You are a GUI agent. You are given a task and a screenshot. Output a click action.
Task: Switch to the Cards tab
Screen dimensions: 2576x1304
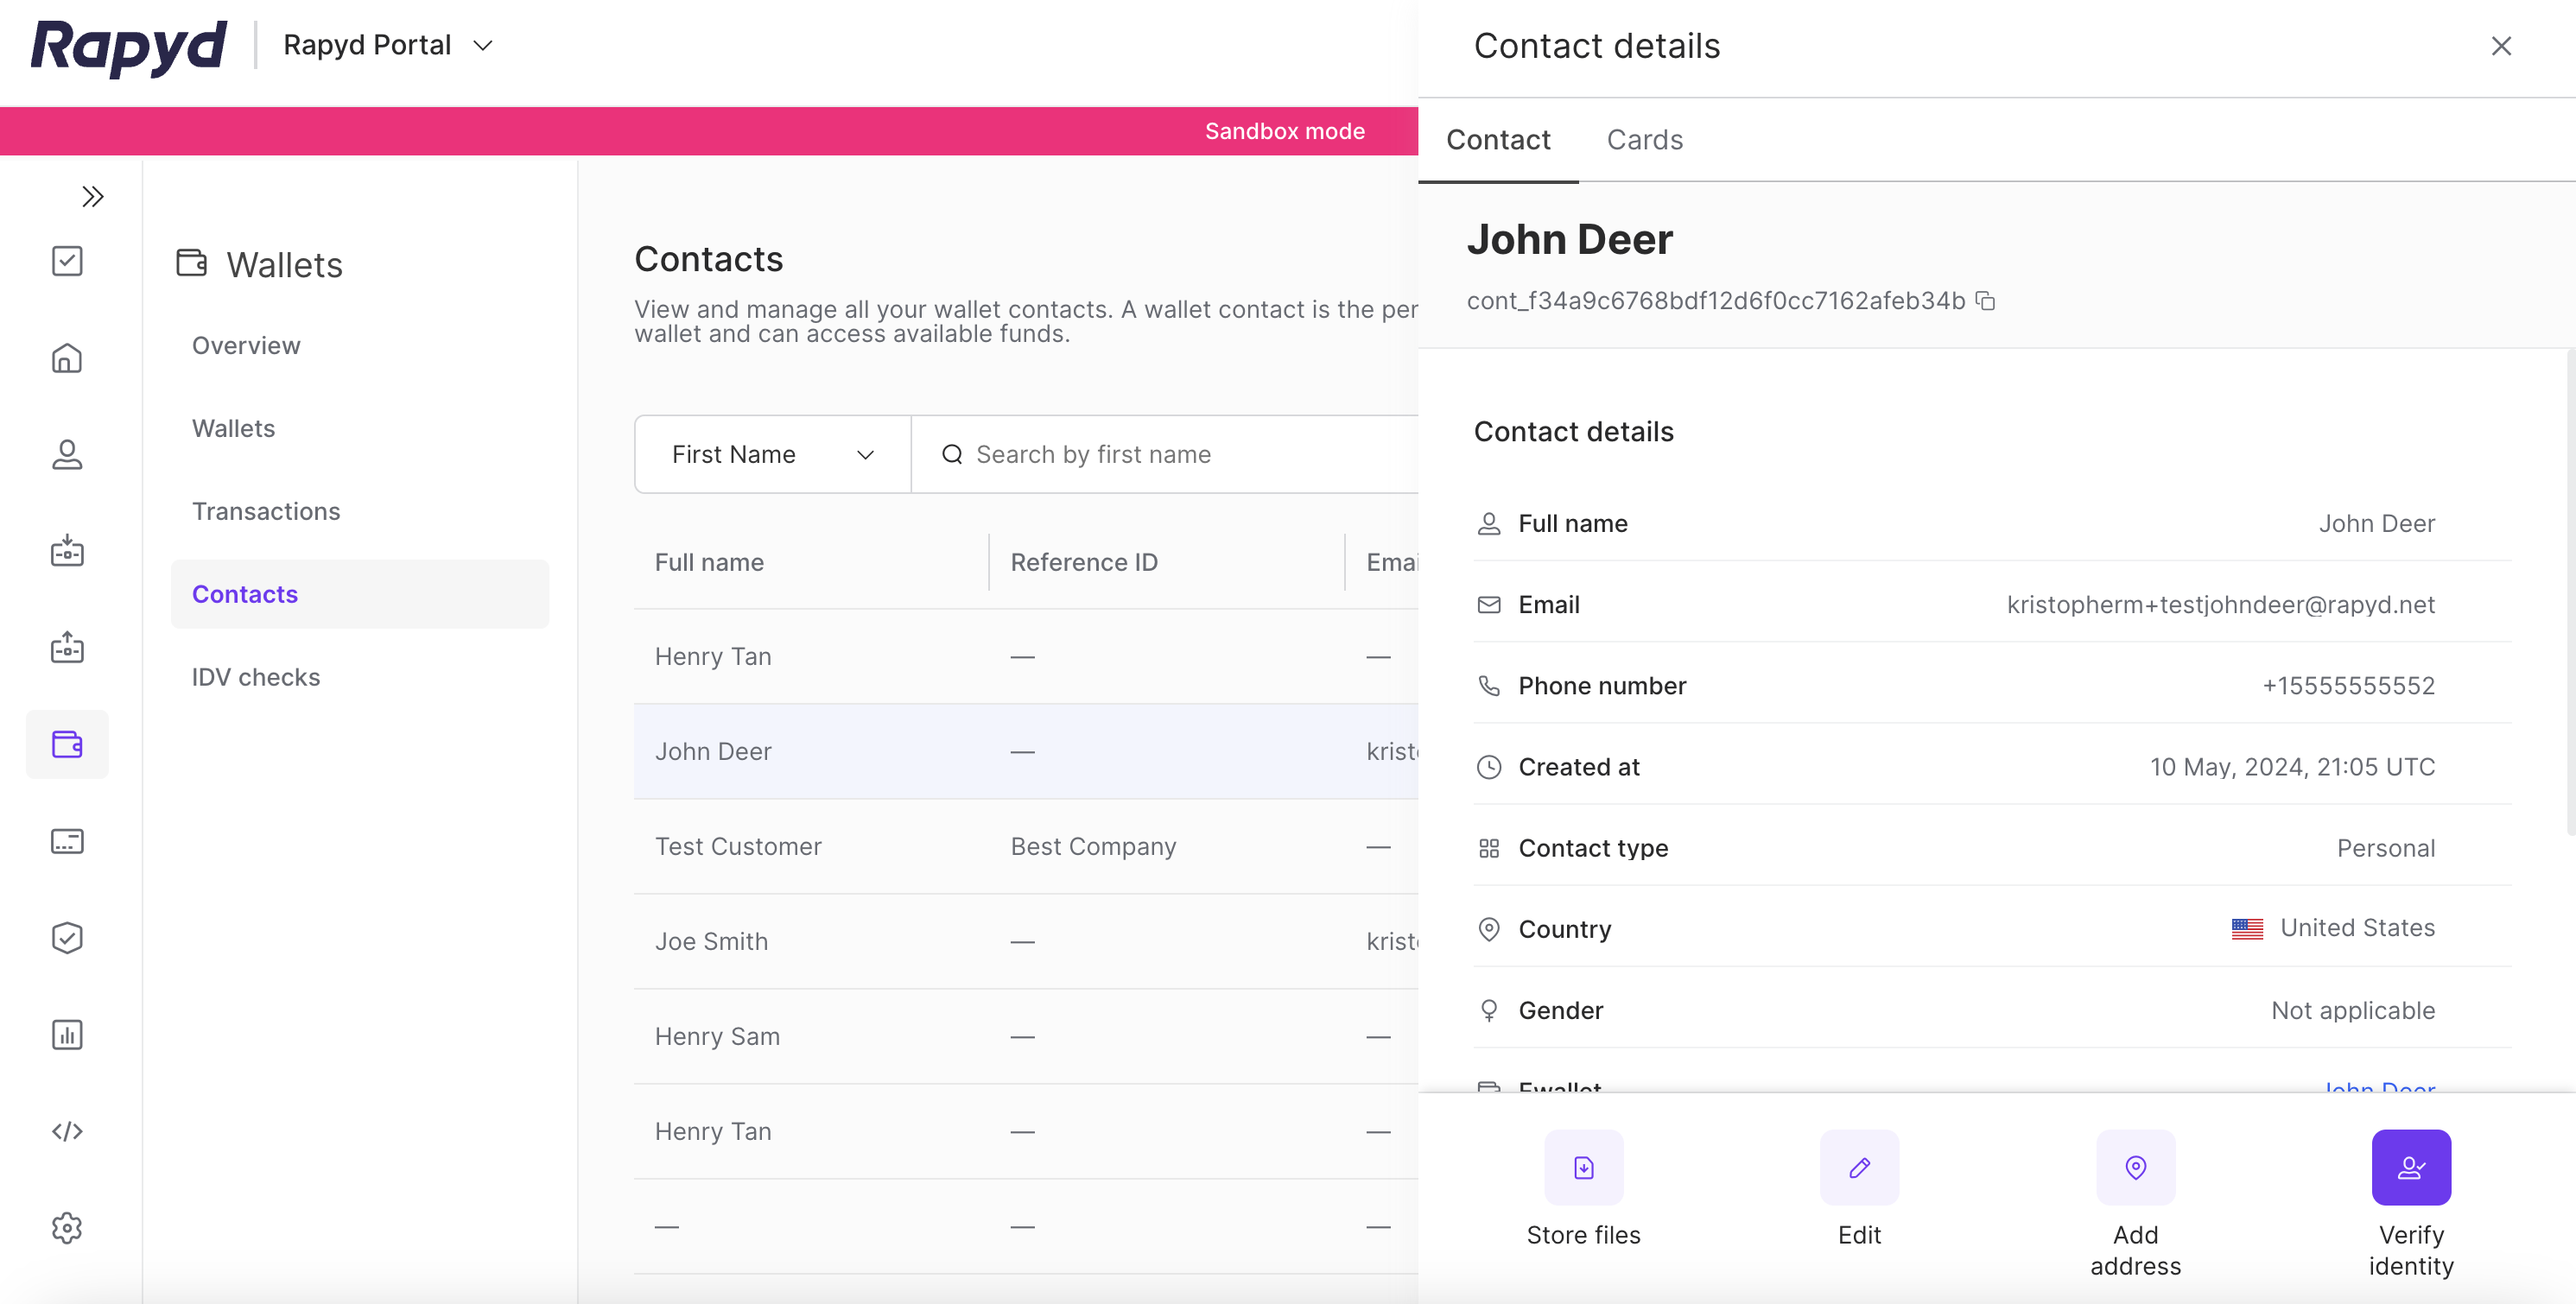pyautogui.click(x=1644, y=140)
